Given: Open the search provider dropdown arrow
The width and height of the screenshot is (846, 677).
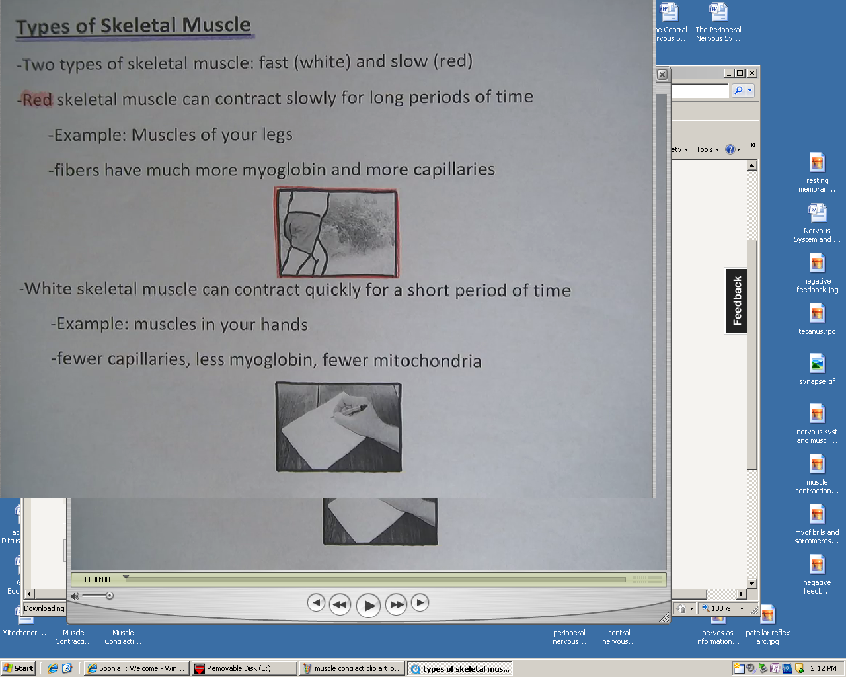Looking at the screenshot, I should coord(750,91).
